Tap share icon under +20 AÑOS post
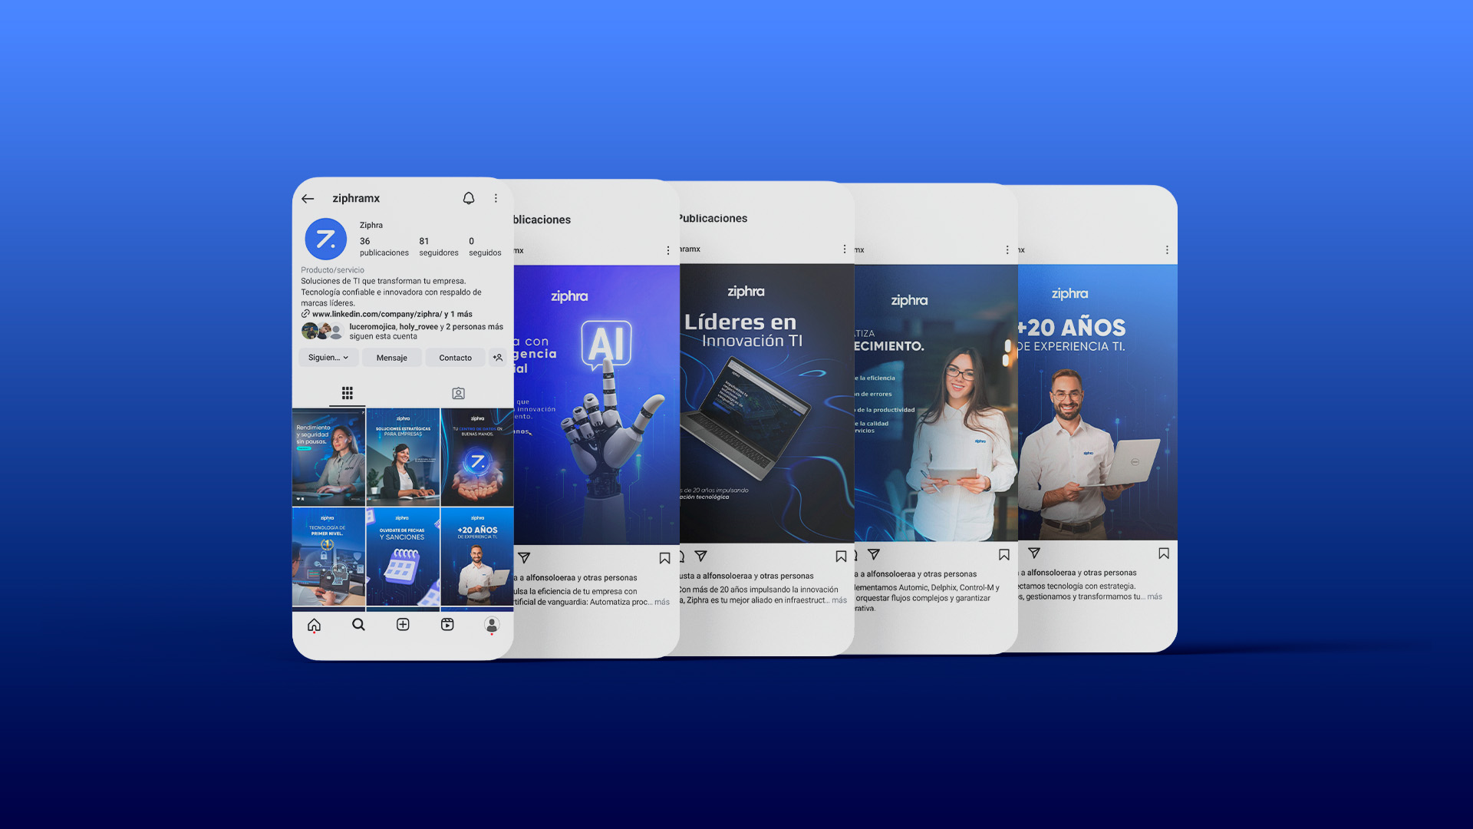The image size is (1473, 829). [x=1034, y=553]
